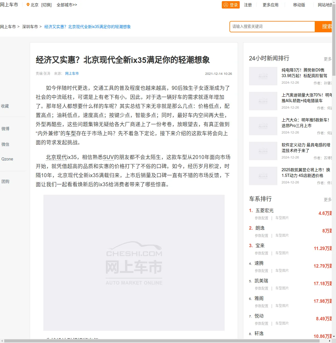Viewport: 336px width, 343px height.
Task: Open 车型图片 for 朗逸
Action: coord(282,236)
